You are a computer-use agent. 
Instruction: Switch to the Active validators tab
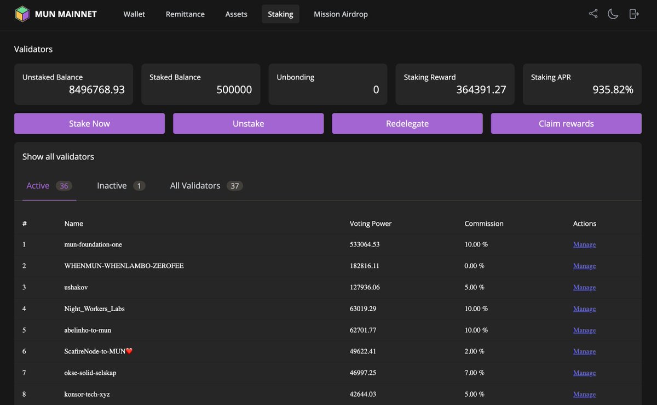coord(49,186)
